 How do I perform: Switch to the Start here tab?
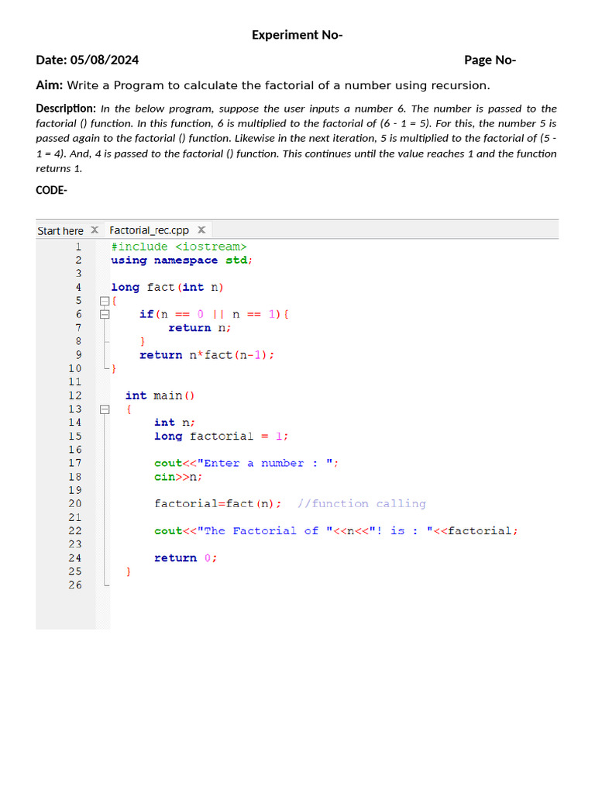60,231
